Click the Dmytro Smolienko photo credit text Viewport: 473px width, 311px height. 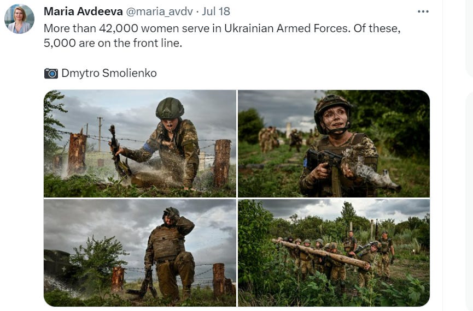pos(109,73)
